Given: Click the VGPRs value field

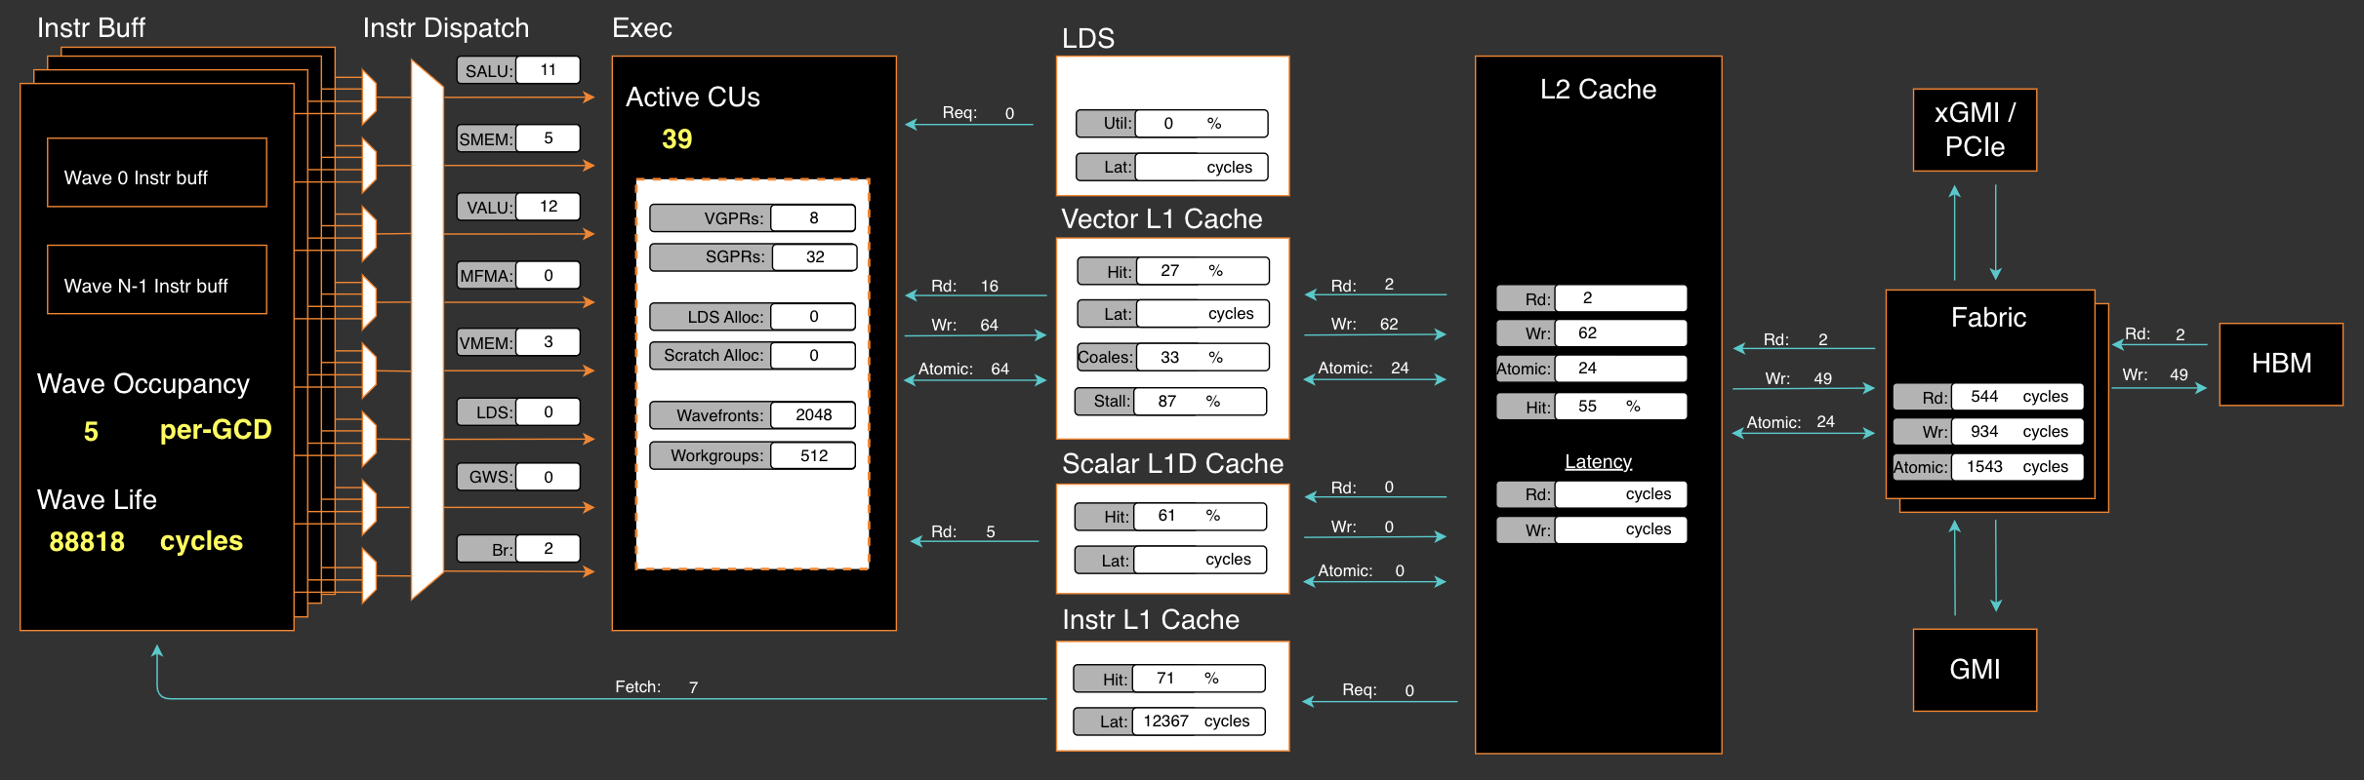Looking at the screenshot, I should coord(813,218).
